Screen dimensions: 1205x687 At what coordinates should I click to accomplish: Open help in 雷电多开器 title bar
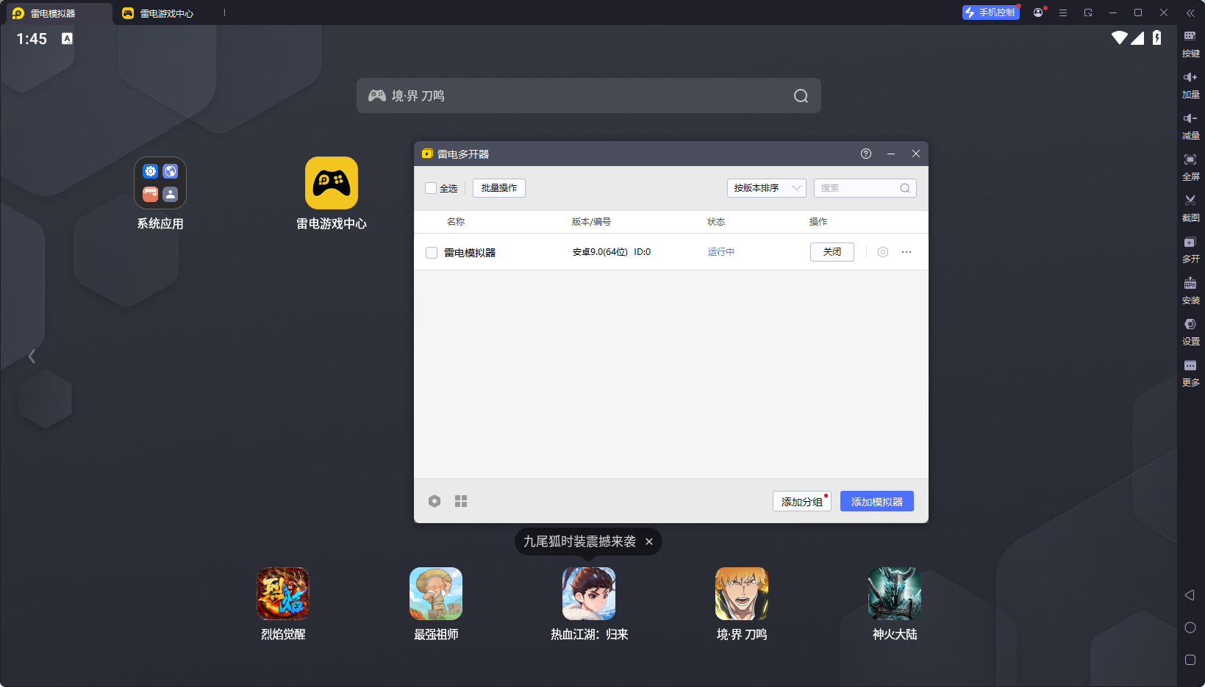(x=866, y=154)
